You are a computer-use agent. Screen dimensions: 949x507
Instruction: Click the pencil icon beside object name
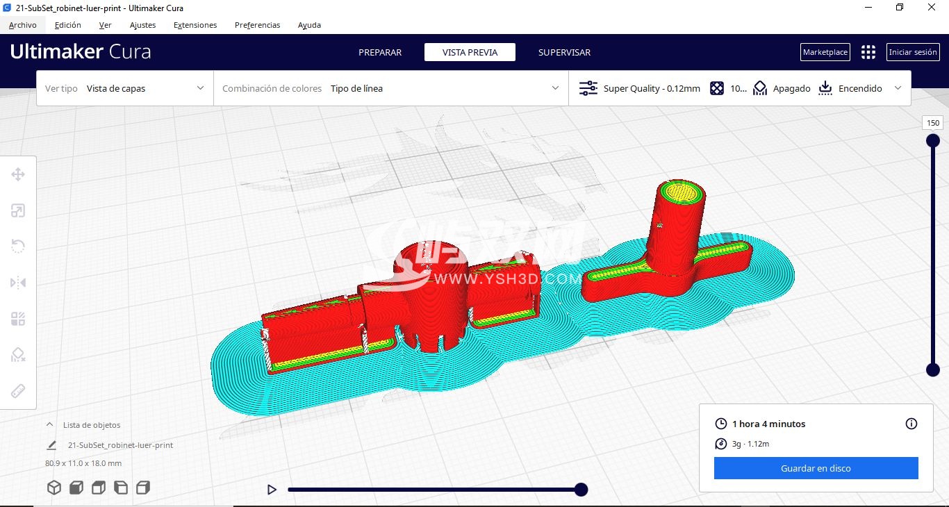click(51, 445)
